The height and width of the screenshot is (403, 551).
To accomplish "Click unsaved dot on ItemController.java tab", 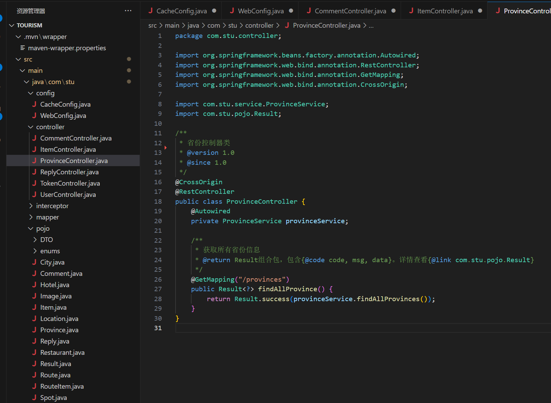I will (x=480, y=11).
